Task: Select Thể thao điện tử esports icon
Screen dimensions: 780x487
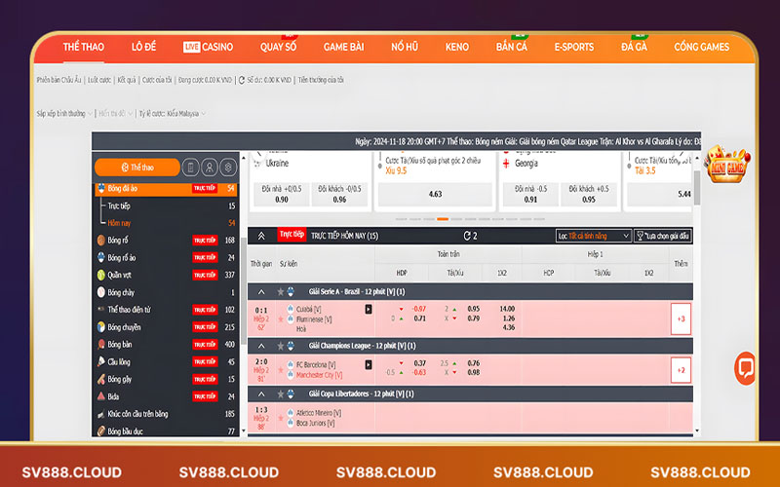Action: [101, 309]
